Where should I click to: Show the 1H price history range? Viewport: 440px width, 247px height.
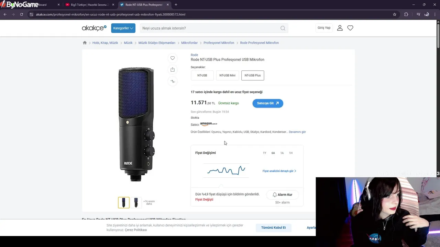click(x=291, y=153)
